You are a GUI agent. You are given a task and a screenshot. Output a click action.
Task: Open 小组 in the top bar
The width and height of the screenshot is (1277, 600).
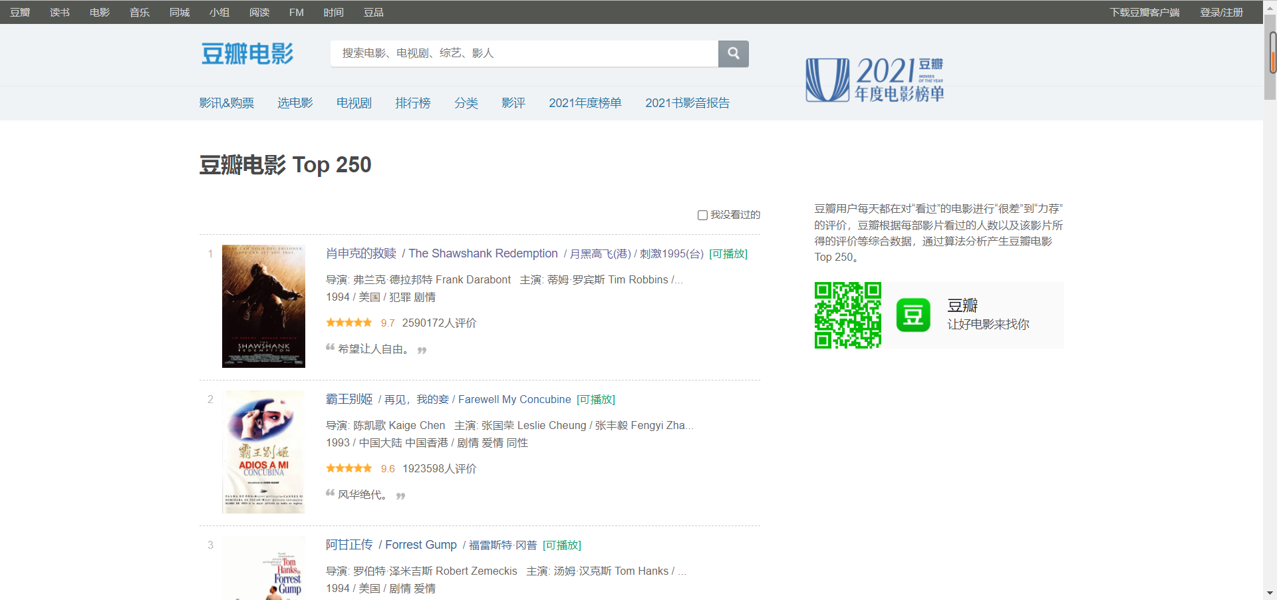pos(219,13)
